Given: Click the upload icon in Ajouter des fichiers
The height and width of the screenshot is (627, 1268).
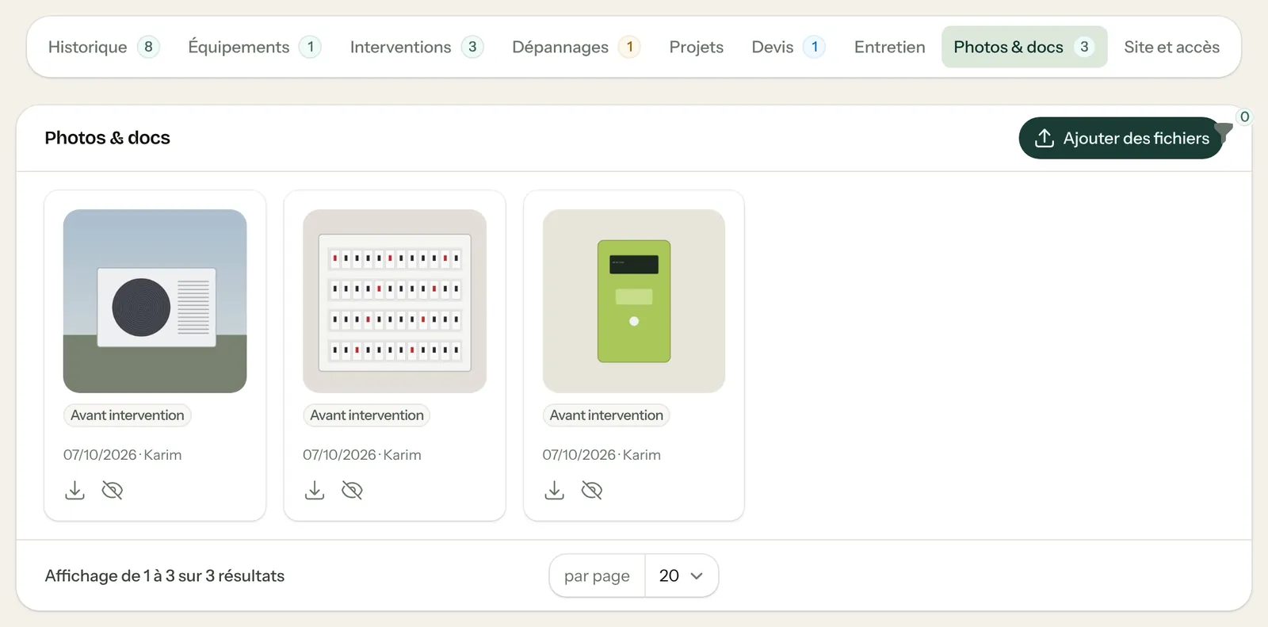Looking at the screenshot, I should (x=1045, y=138).
